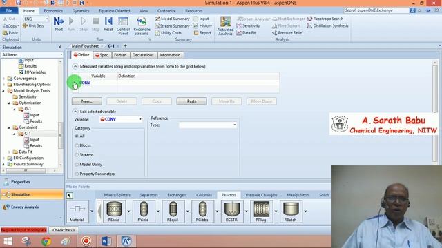Select the RGibbs reactor model
The height and width of the screenshot is (248, 442).
[x=202, y=211]
